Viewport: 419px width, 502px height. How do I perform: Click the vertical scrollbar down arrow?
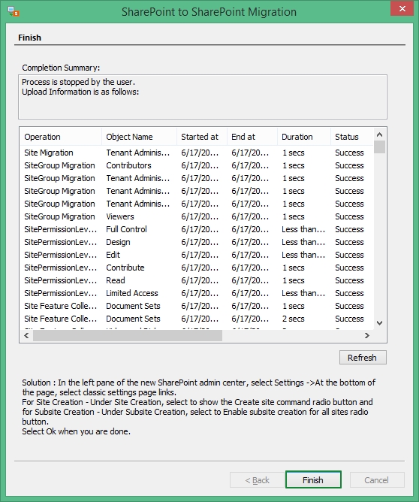(380, 323)
